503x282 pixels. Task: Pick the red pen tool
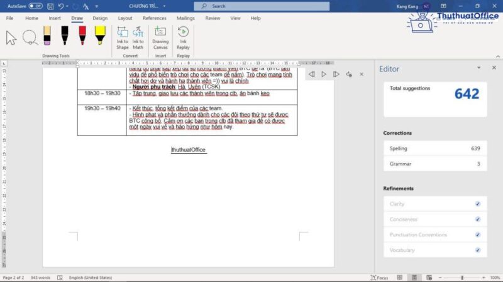click(82, 37)
